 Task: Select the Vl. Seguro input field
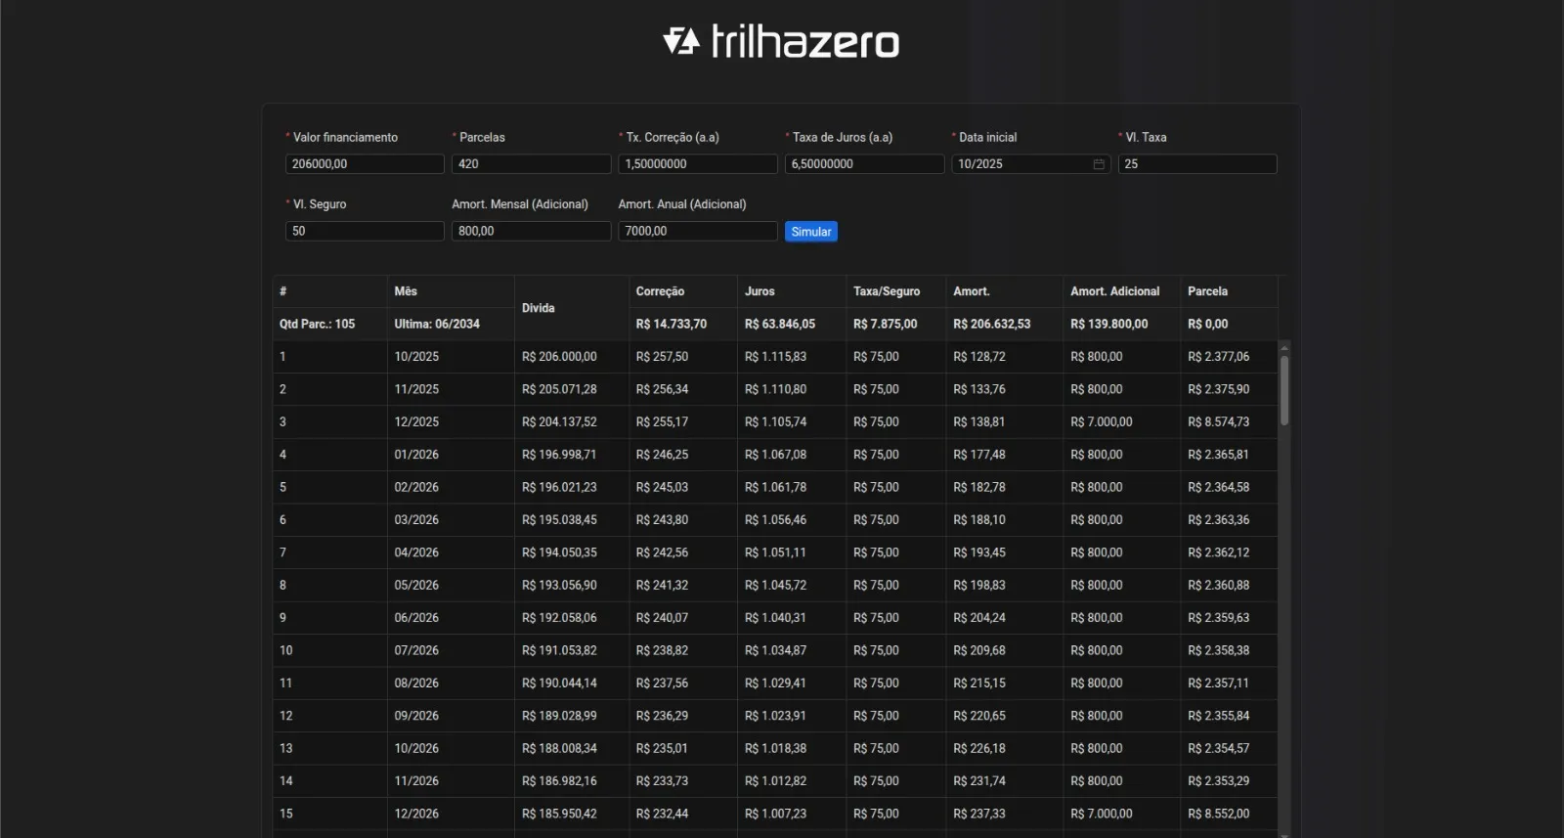tap(364, 232)
